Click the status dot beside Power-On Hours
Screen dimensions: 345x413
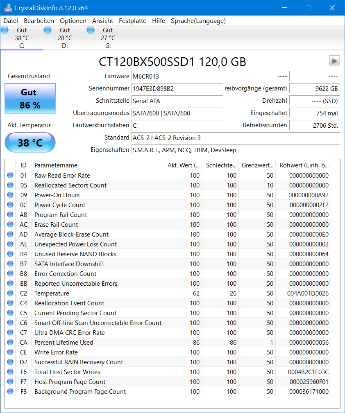[x=10, y=195]
